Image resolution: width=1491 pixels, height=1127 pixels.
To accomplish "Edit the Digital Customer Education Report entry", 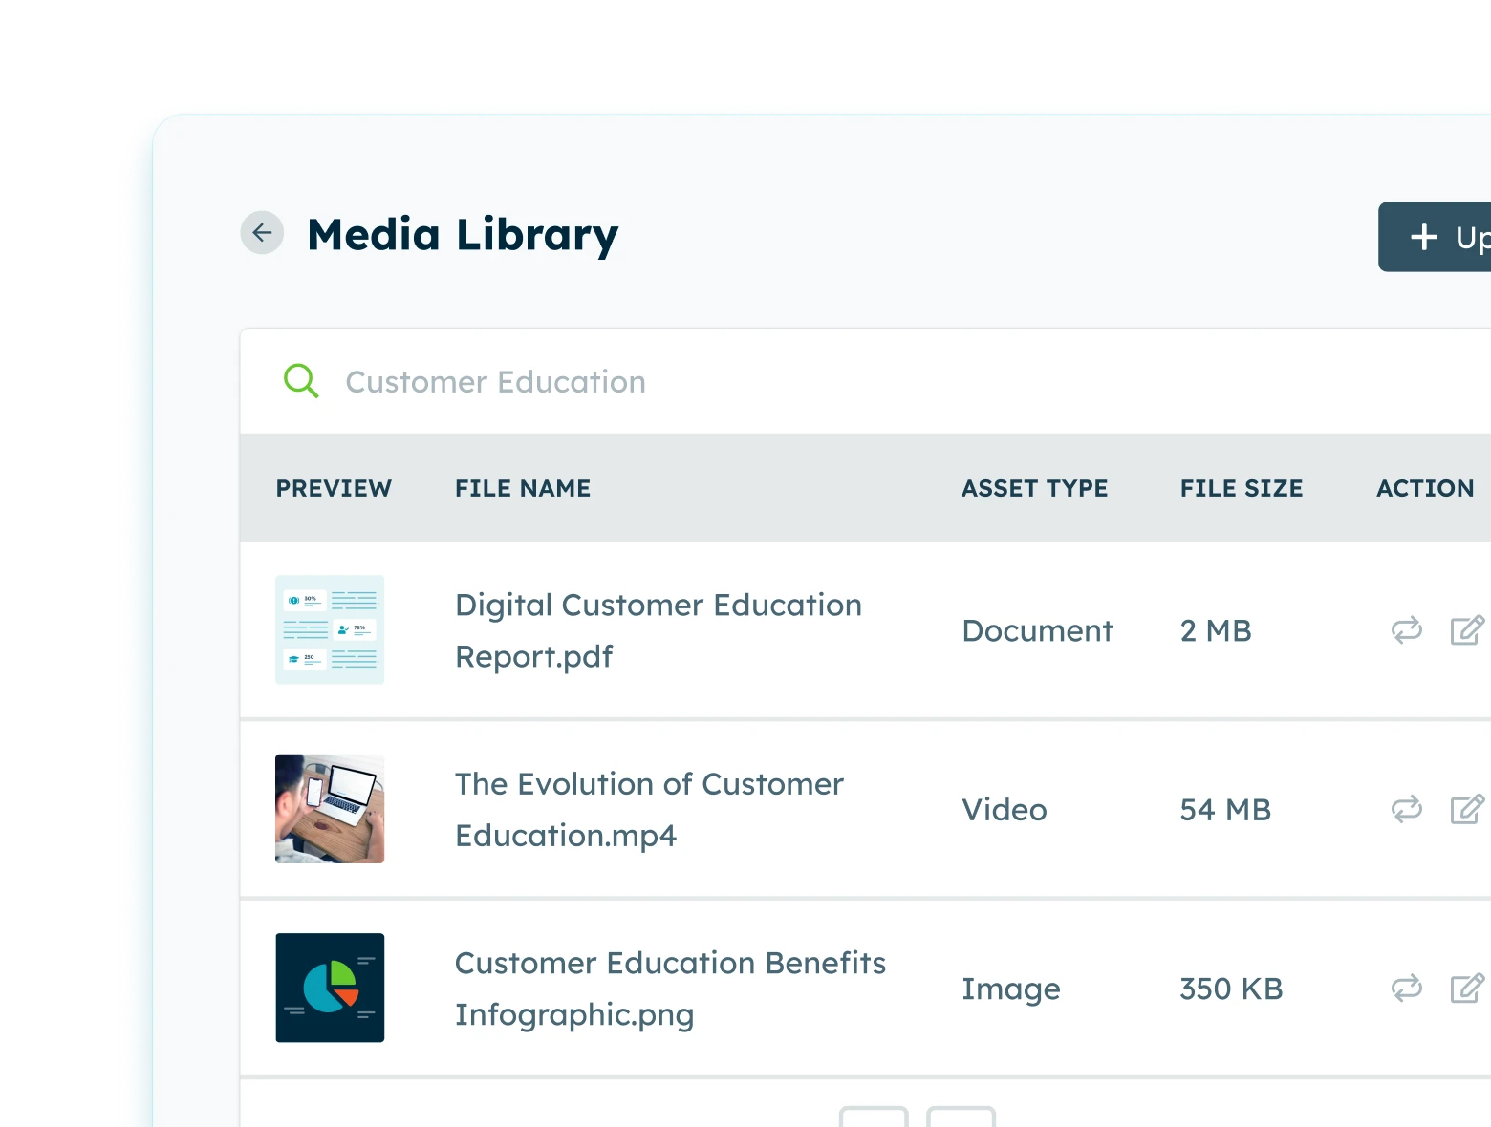I will point(1466,630).
